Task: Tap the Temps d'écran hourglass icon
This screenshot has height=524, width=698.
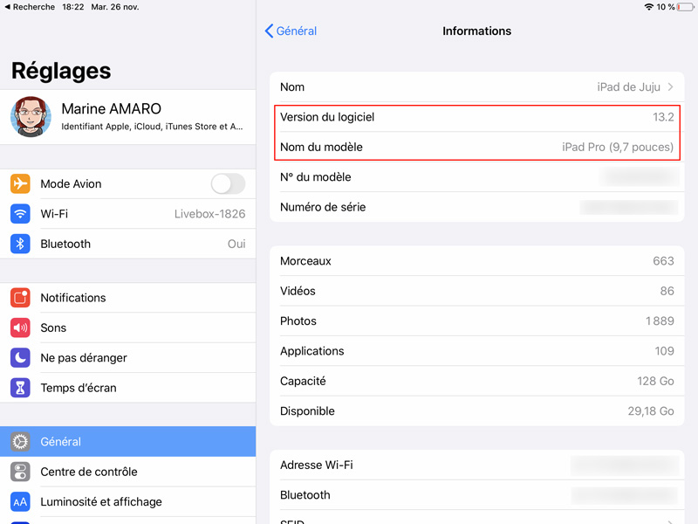Action: [20, 388]
